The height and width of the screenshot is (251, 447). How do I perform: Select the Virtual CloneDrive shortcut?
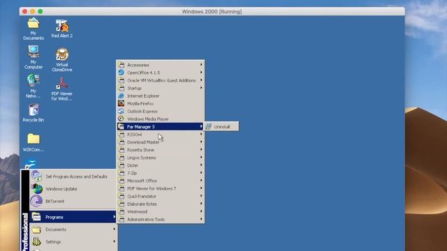tap(62, 60)
